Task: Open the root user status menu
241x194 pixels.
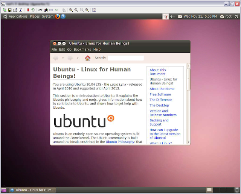Action: tap(226, 17)
